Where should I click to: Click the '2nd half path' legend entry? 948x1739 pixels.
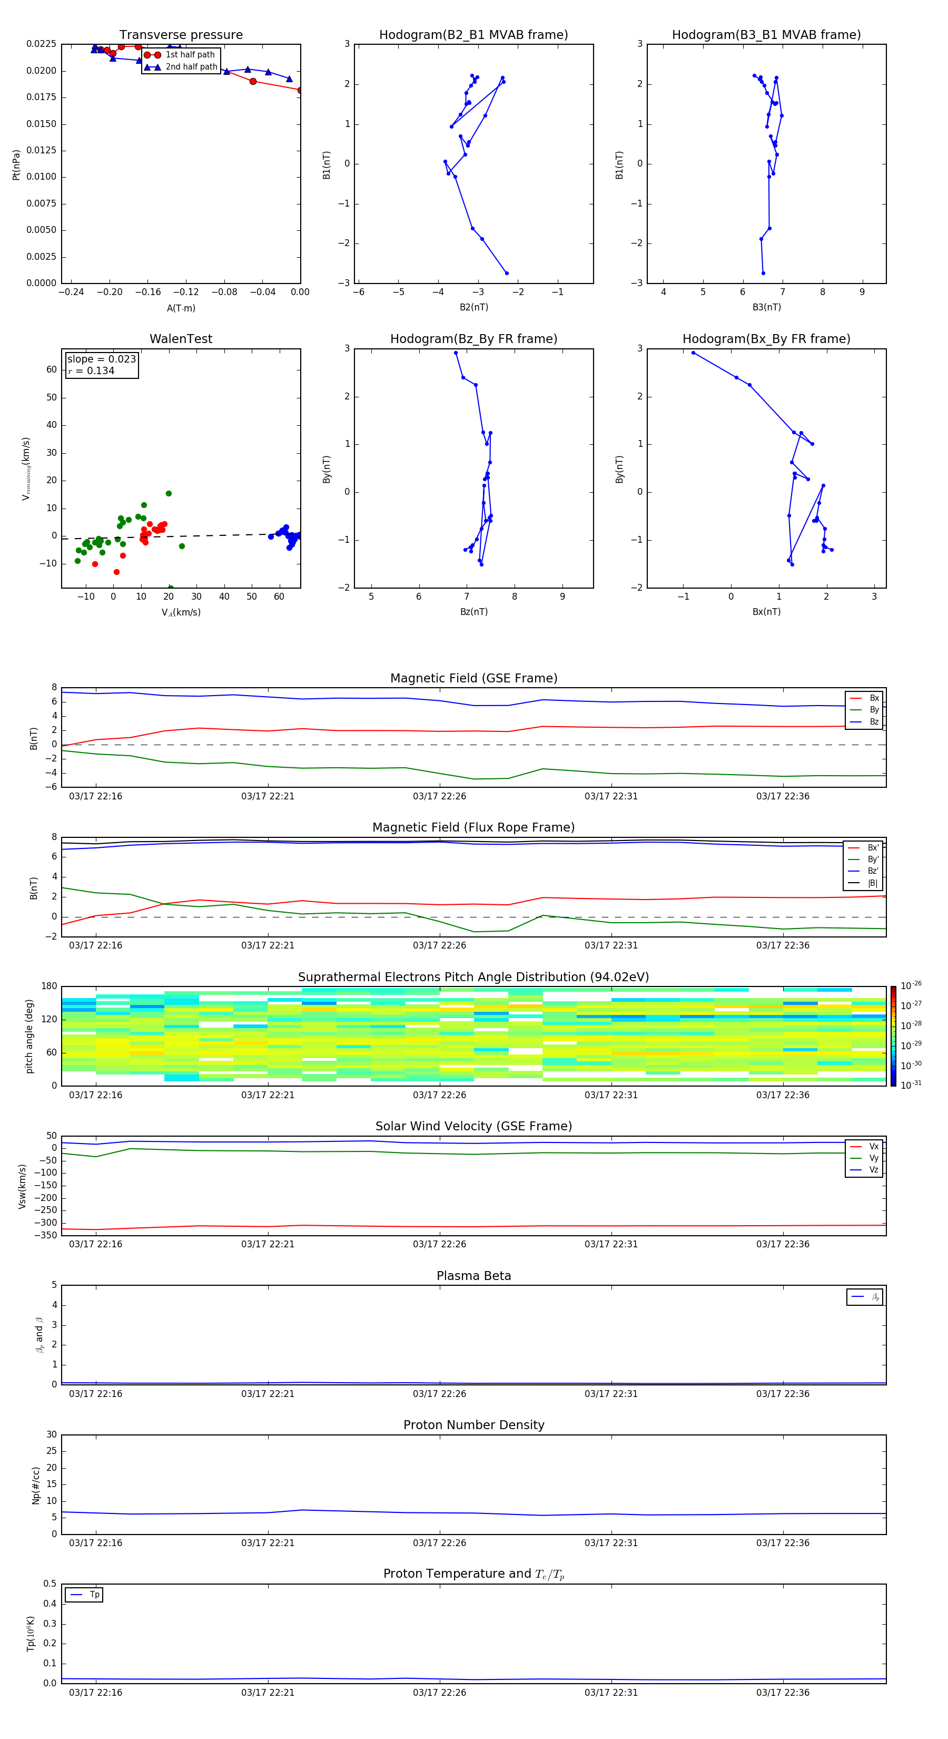[x=181, y=67]
